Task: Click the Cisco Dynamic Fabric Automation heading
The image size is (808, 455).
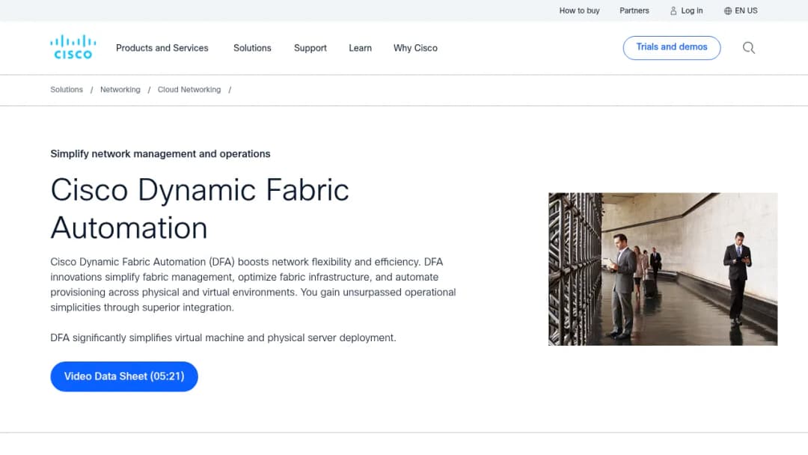Action: [x=200, y=208]
